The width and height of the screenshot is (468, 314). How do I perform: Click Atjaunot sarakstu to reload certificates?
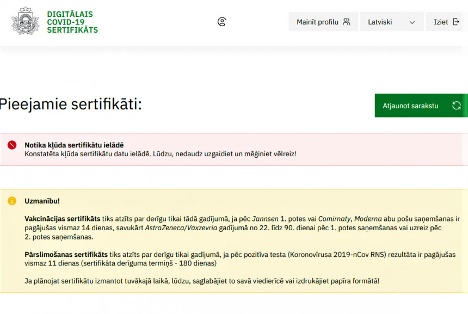pos(410,106)
